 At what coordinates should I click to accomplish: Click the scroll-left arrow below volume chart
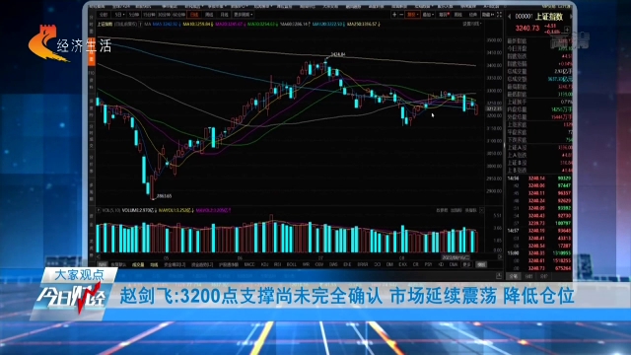coord(99,256)
